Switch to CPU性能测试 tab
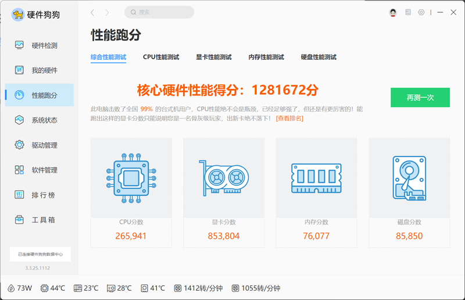Screen dimensions: 465x300 [x=161, y=57]
